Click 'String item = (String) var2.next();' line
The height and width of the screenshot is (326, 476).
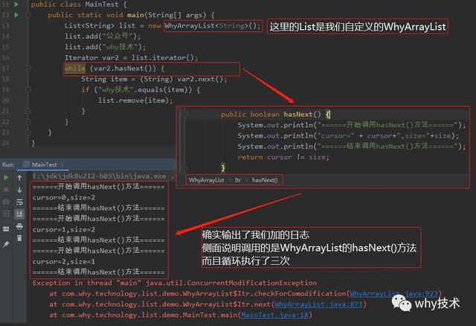pyautogui.click(x=154, y=79)
